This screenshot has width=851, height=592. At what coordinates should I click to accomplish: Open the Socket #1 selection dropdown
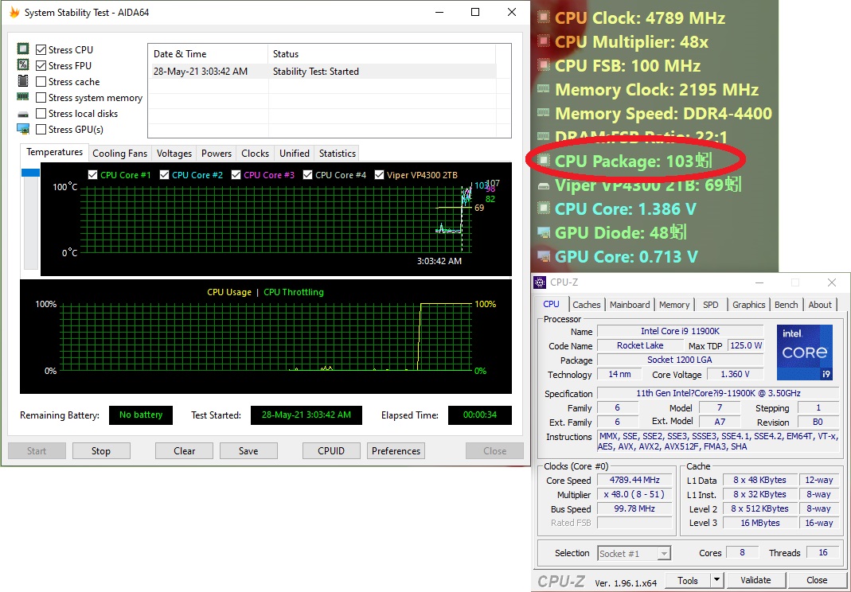coord(634,554)
